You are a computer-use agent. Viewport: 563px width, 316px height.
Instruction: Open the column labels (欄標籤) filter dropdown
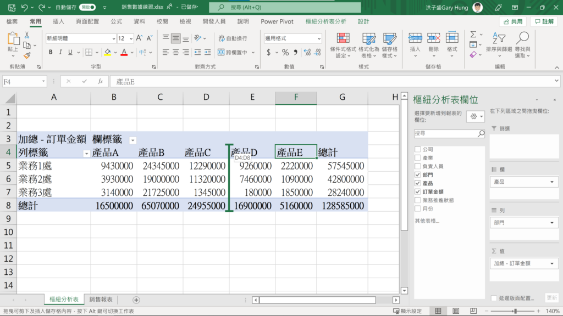(x=133, y=140)
